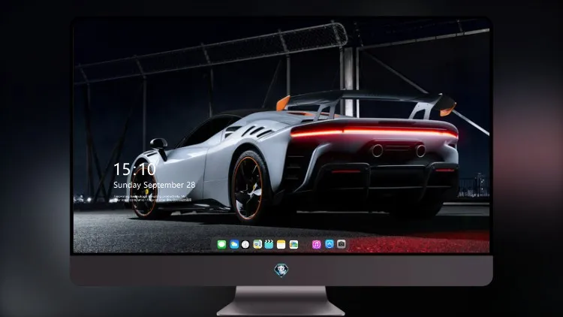
Task: Open the Maps app in dock
Action: 257,245
